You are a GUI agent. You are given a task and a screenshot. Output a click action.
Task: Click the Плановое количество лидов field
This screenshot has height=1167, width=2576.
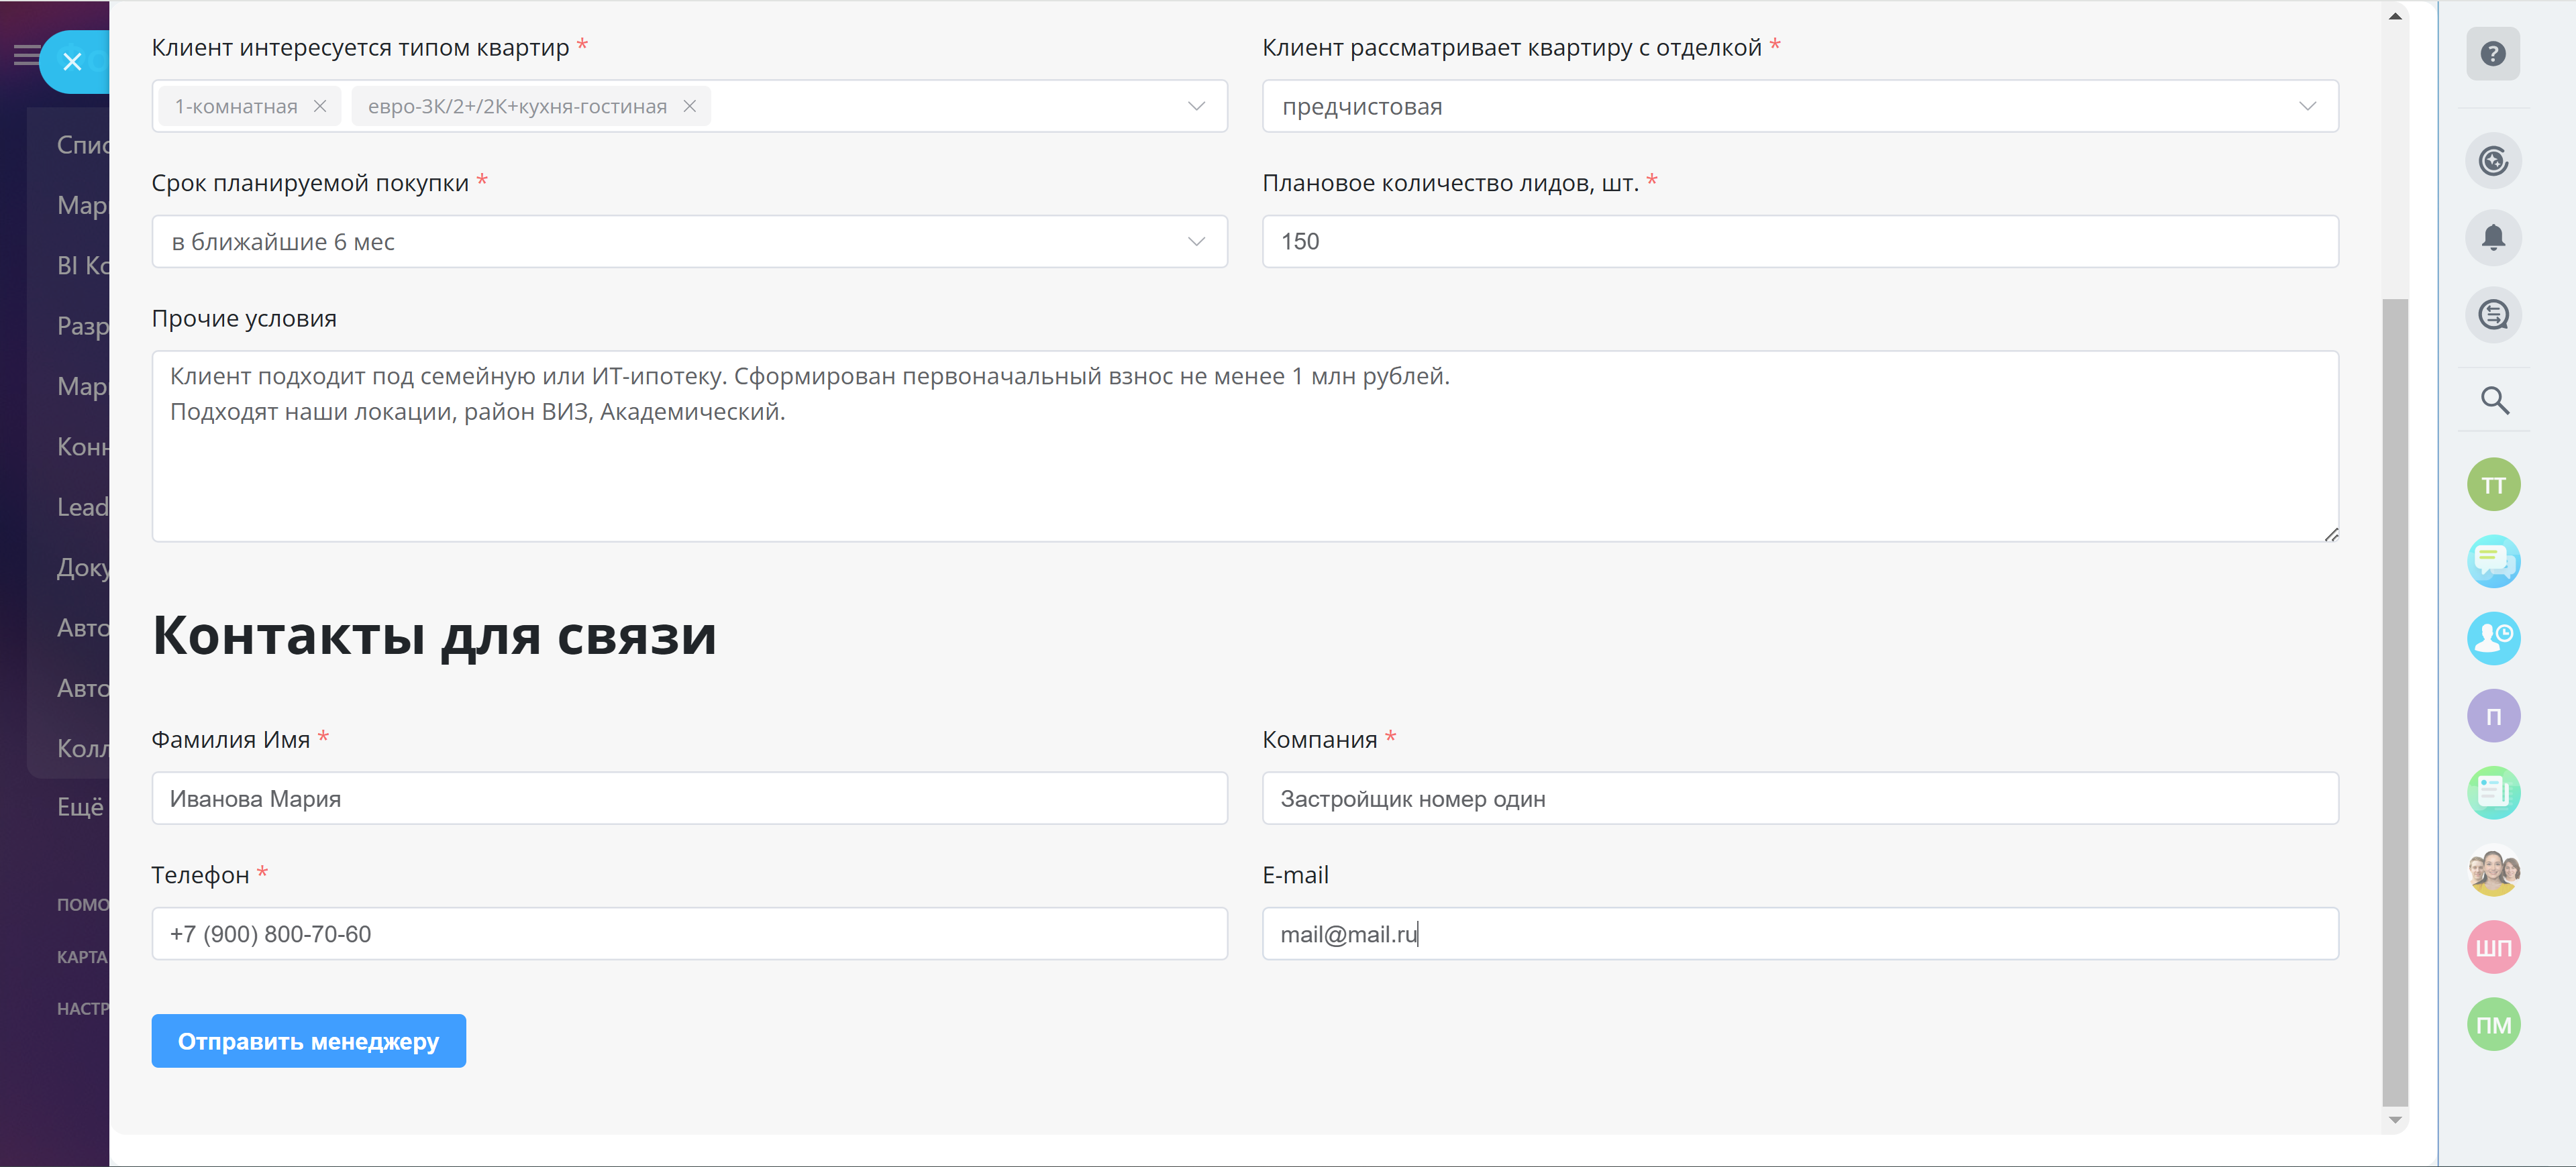[1800, 242]
